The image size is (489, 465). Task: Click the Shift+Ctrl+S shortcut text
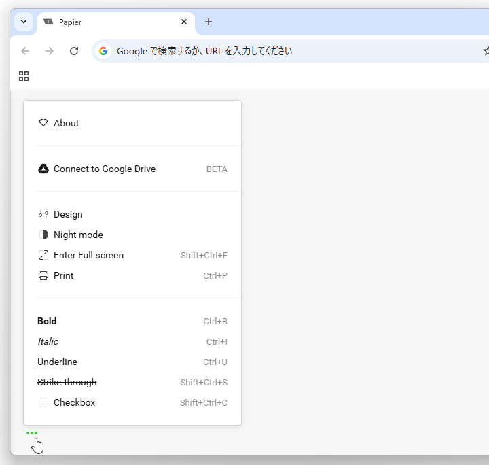[x=204, y=383]
